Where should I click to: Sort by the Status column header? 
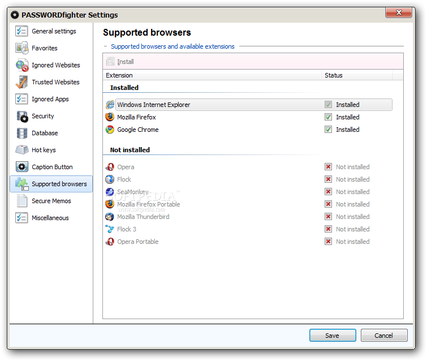point(357,75)
